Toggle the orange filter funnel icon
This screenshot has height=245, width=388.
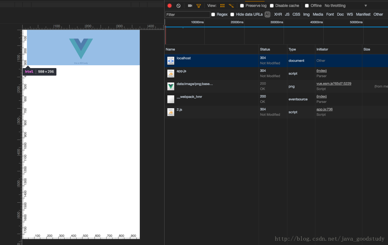tap(198, 6)
